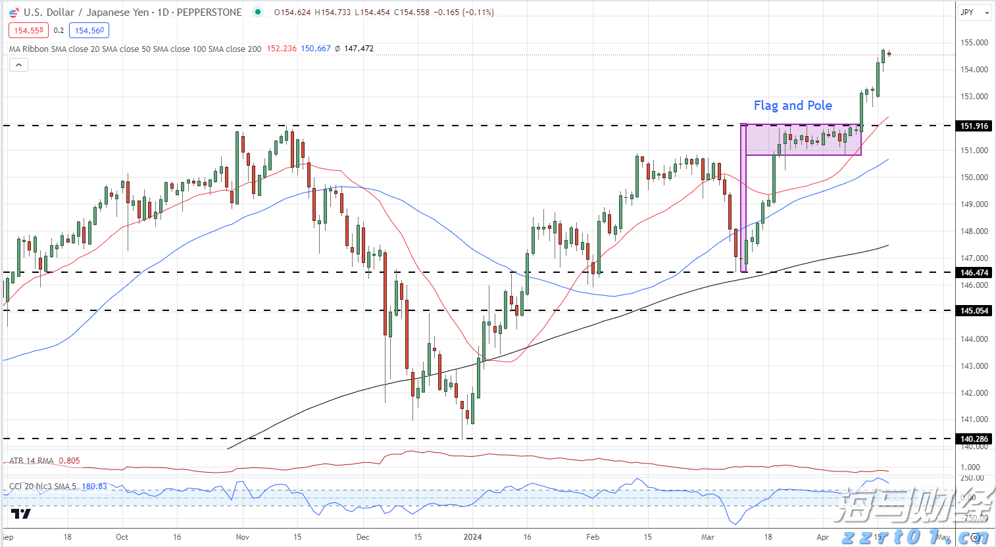
Task: Click the red SMA value 152.236
Action: tap(282, 49)
